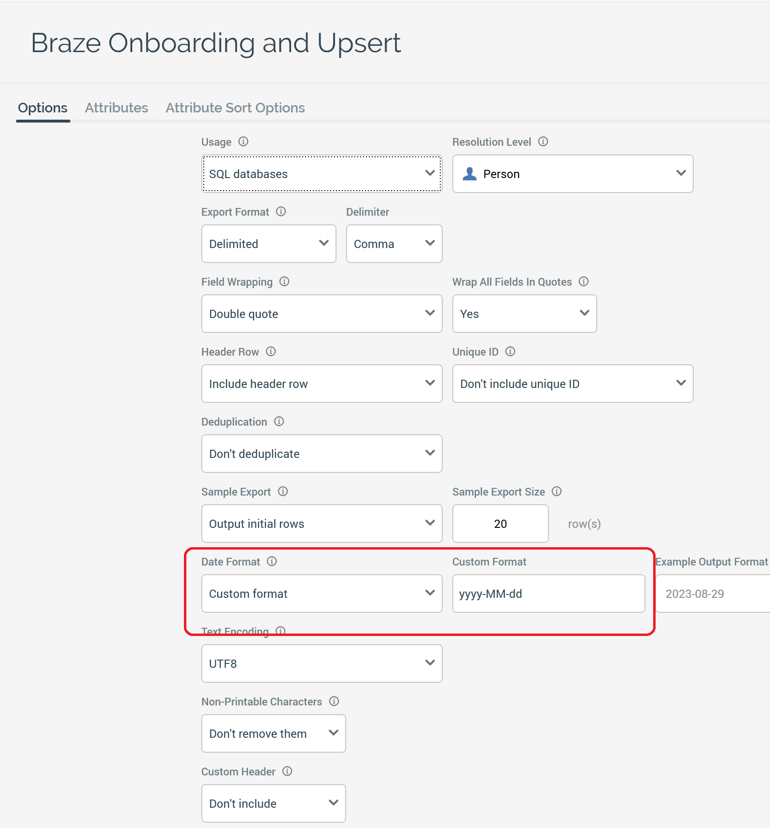Switch to the Attributes tab
The height and width of the screenshot is (828, 770).
(116, 108)
